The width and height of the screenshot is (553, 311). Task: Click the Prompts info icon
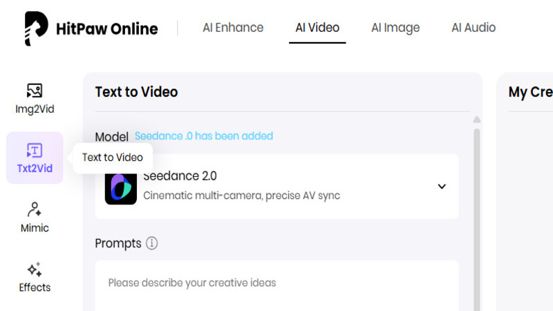pyautogui.click(x=151, y=243)
